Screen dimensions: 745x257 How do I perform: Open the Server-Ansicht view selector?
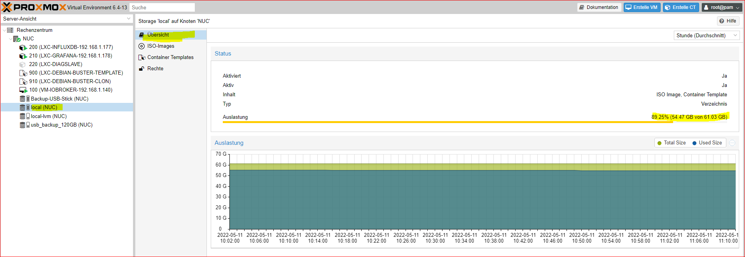point(66,19)
